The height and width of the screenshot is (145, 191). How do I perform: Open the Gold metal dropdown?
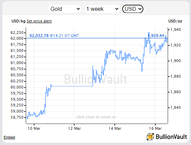coord(65,9)
